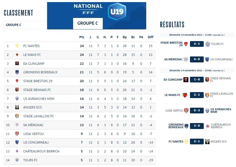Open Girondins Bordeaux 3-0 match score
This screenshot has width=236, height=167.
coord(196,126)
